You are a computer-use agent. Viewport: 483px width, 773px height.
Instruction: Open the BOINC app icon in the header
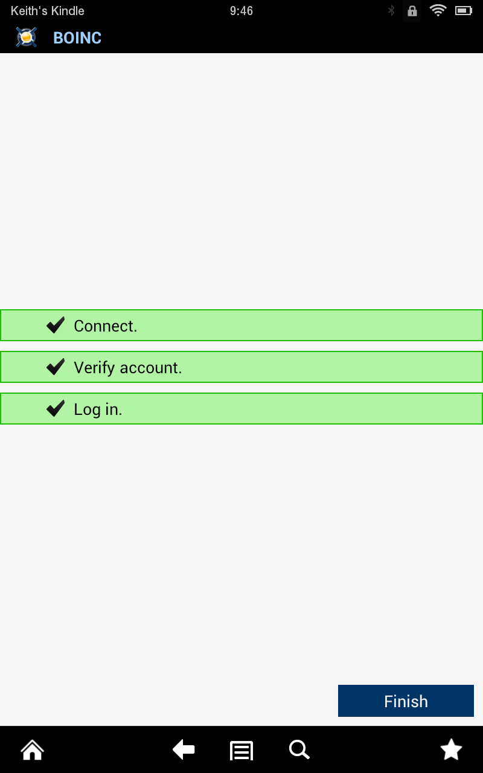(26, 37)
